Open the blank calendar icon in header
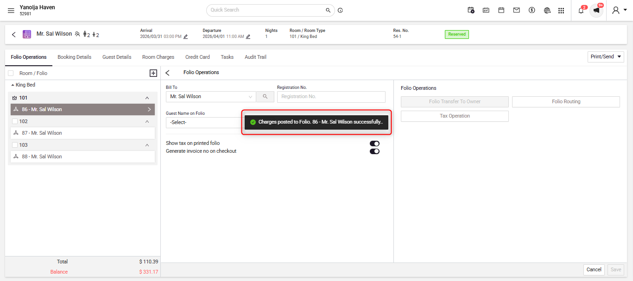633x281 pixels. point(501,10)
